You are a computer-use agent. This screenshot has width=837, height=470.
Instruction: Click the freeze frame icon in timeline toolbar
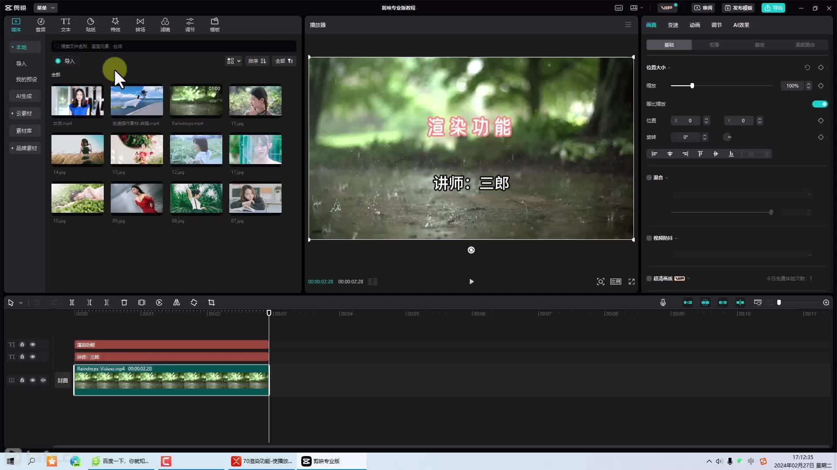142,302
